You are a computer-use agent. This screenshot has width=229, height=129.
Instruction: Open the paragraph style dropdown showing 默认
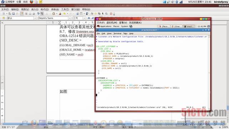click(x=35, y=18)
